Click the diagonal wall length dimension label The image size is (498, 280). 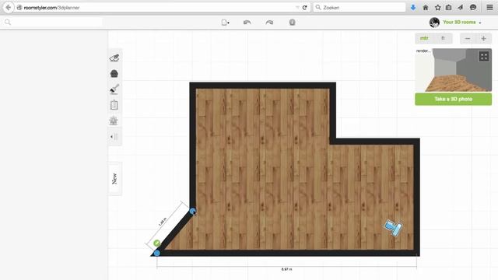pyautogui.click(x=163, y=222)
